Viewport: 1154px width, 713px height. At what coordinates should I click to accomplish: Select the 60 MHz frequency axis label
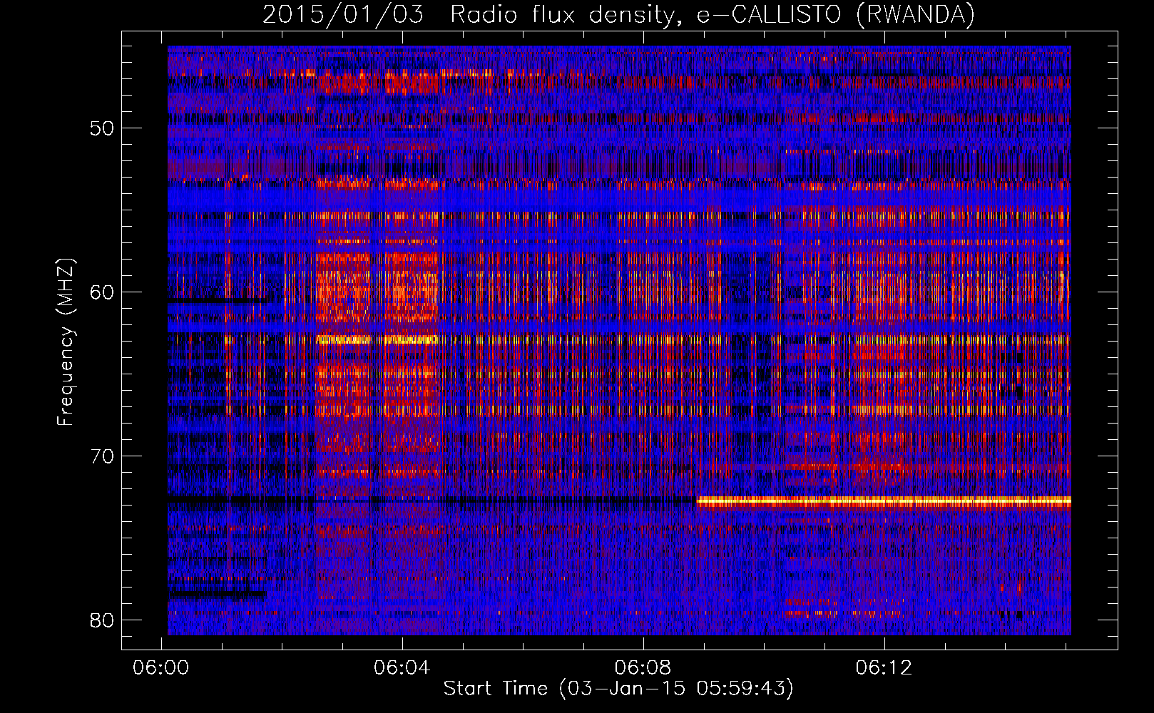102,292
